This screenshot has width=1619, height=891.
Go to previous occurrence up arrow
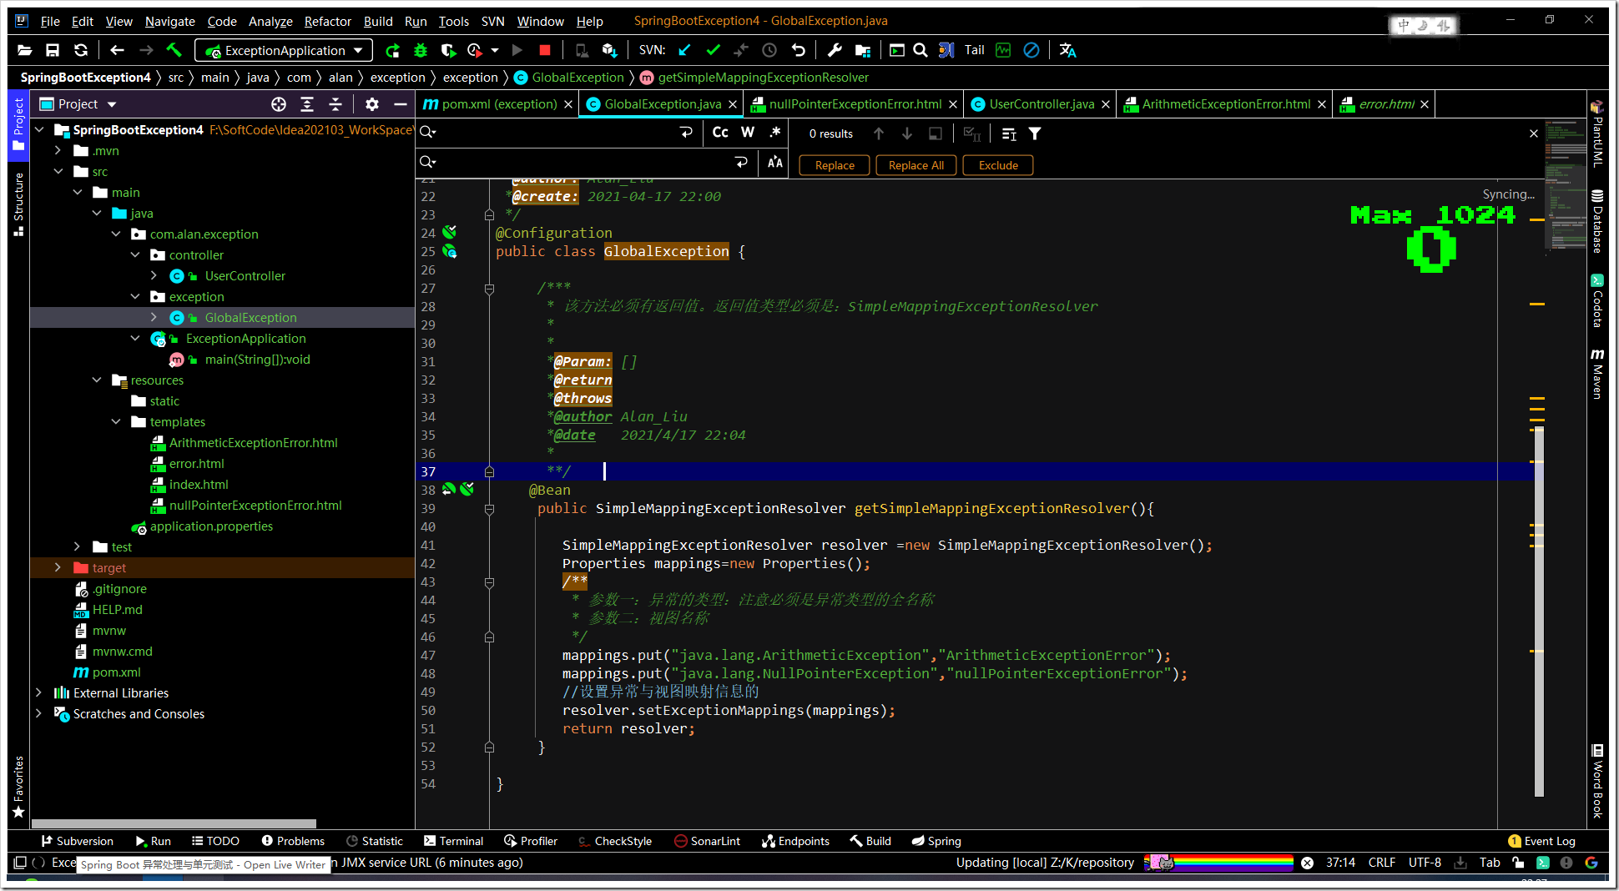click(x=879, y=133)
